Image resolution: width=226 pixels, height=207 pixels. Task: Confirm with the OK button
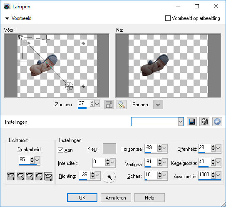point(82,197)
